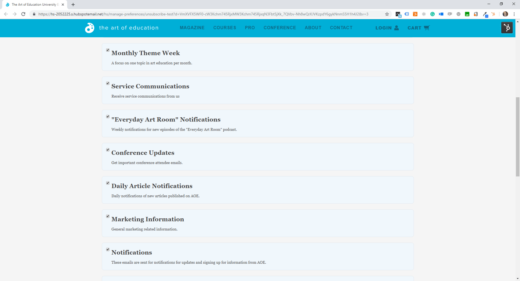This screenshot has width=520, height=281.
Task: Click the green screenshot extension icon
Action: 467,14
